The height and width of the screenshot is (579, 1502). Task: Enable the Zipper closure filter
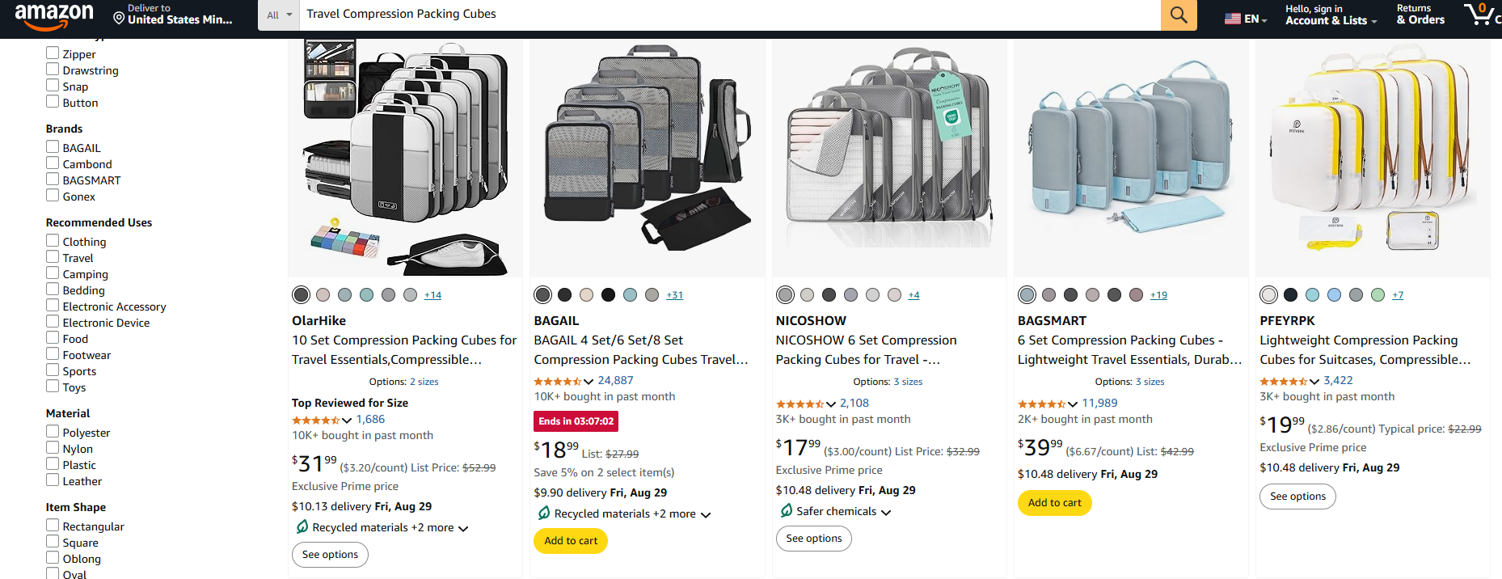(x=52, y=53)
